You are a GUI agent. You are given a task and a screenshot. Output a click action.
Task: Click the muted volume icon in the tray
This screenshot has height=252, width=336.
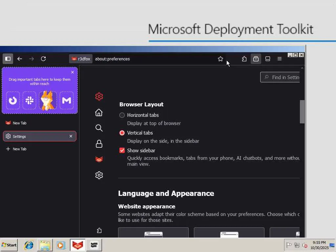point(304,245)
